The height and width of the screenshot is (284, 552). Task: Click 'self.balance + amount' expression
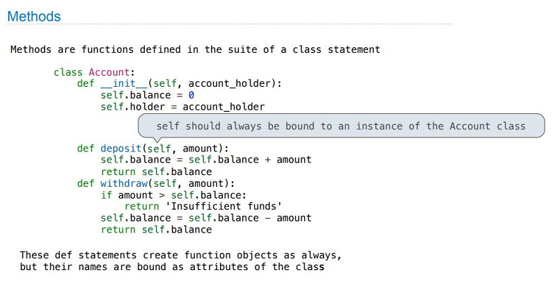(x=250, y=160)
